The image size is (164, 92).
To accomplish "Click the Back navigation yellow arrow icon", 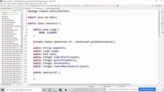I will (108, 6).
